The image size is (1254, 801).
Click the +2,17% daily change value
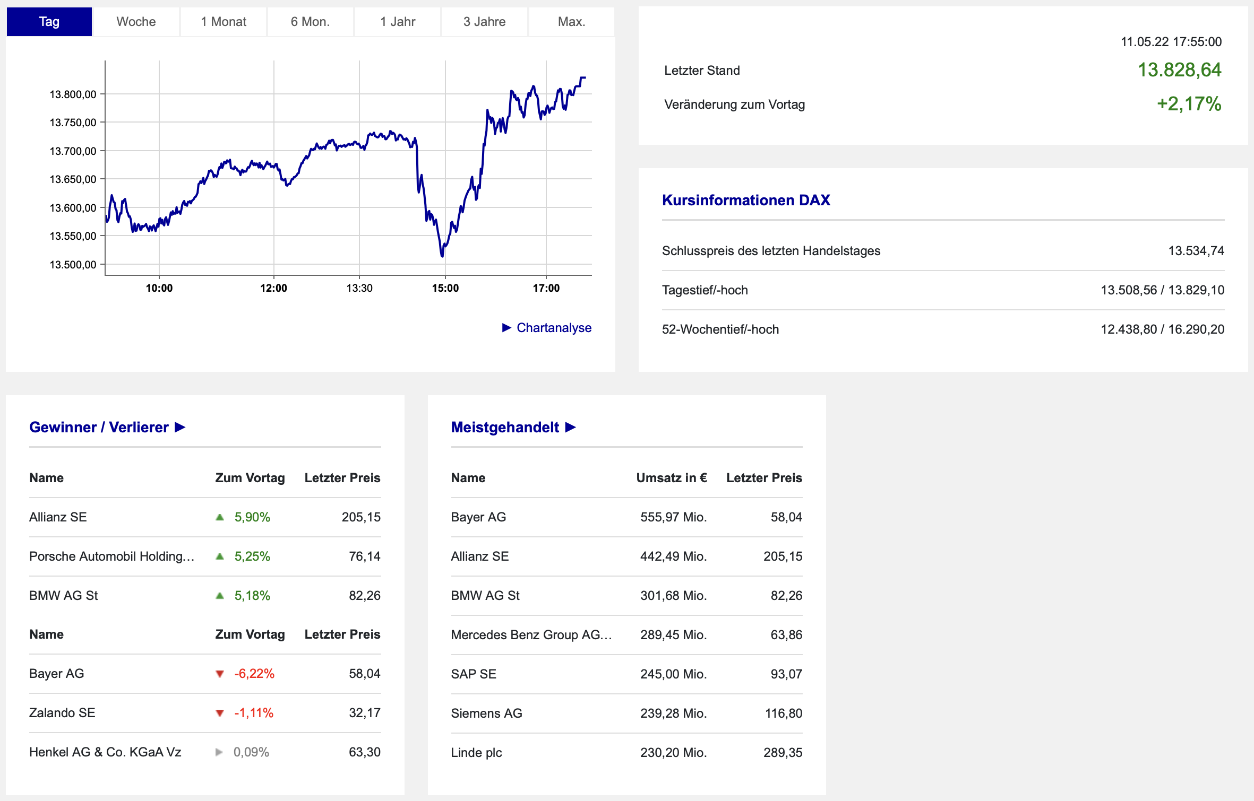click(1189, 104)
